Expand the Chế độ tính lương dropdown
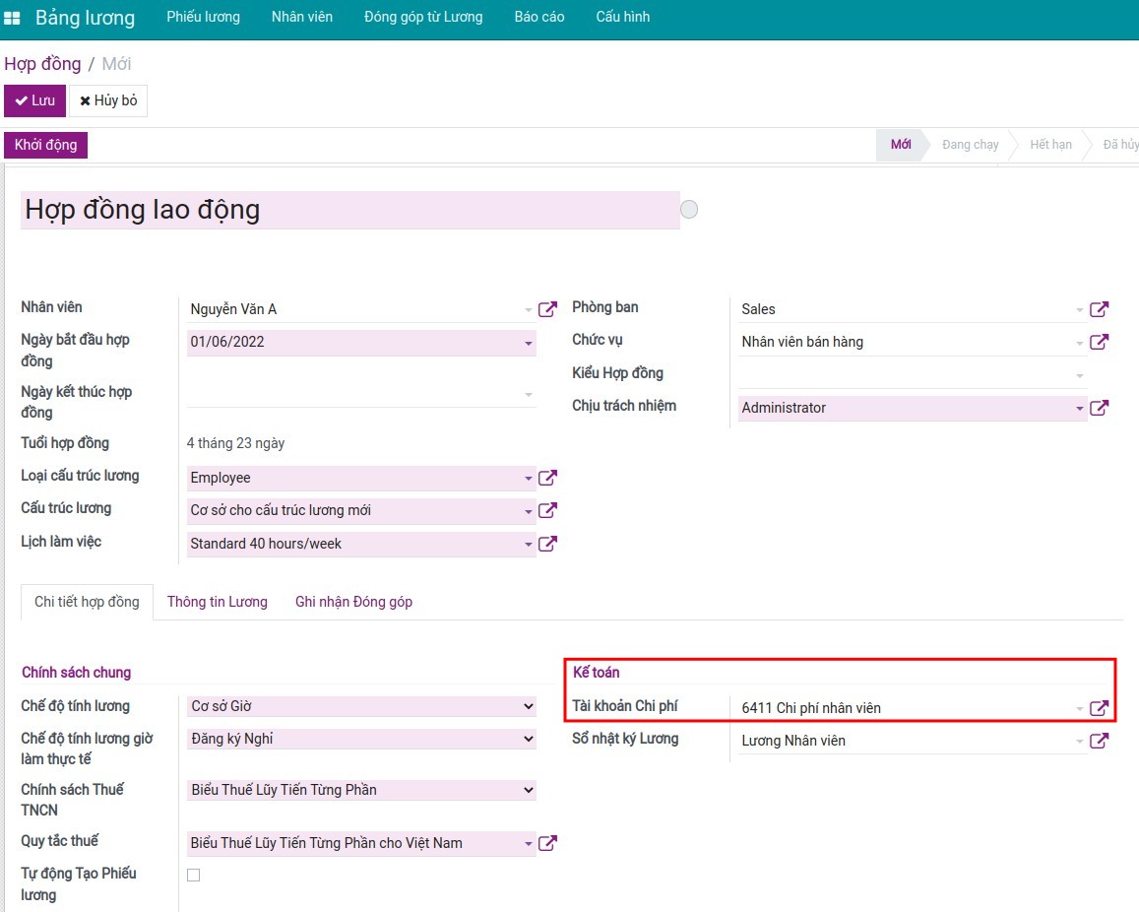 (361, 706)
